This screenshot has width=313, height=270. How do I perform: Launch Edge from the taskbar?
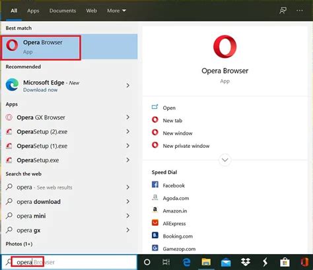[186, 262]
